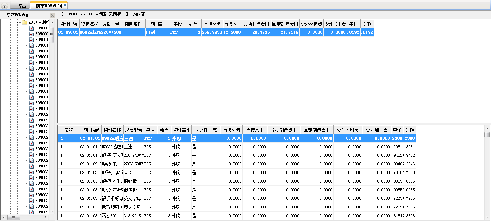
Task: Select the 网板602 material row
Action: 237,216
